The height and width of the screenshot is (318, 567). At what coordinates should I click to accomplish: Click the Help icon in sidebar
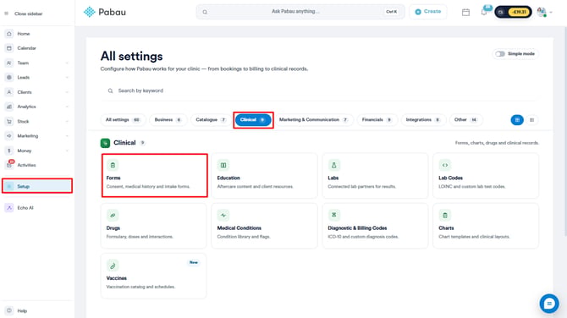(x=9, y=310)
